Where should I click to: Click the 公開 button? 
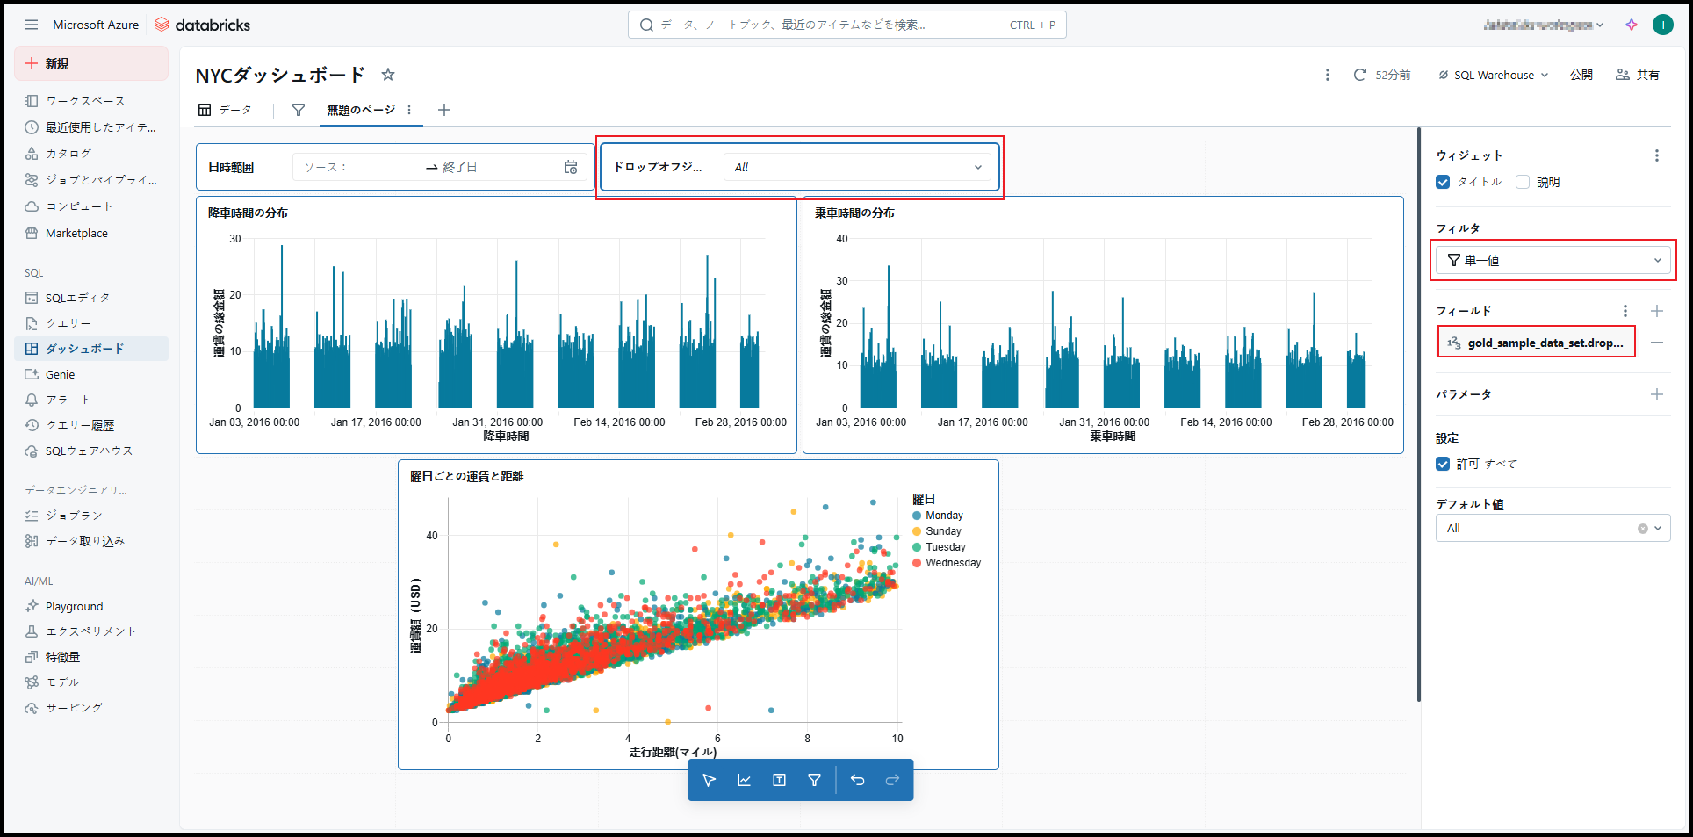1581,75
